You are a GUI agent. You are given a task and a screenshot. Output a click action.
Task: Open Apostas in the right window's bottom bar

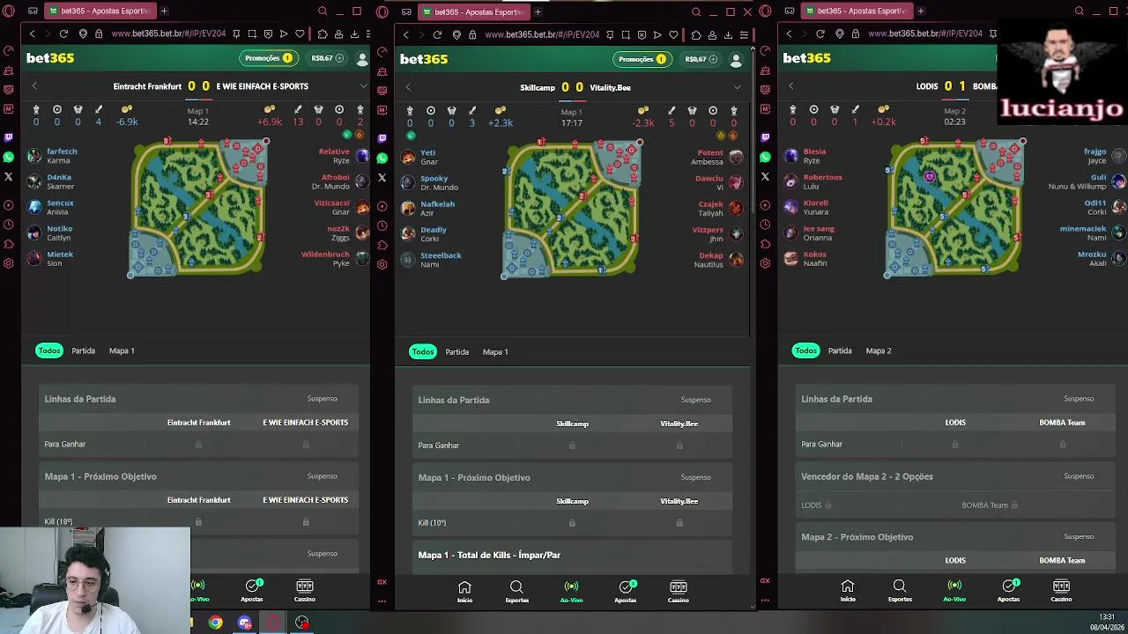point(1008,591)
